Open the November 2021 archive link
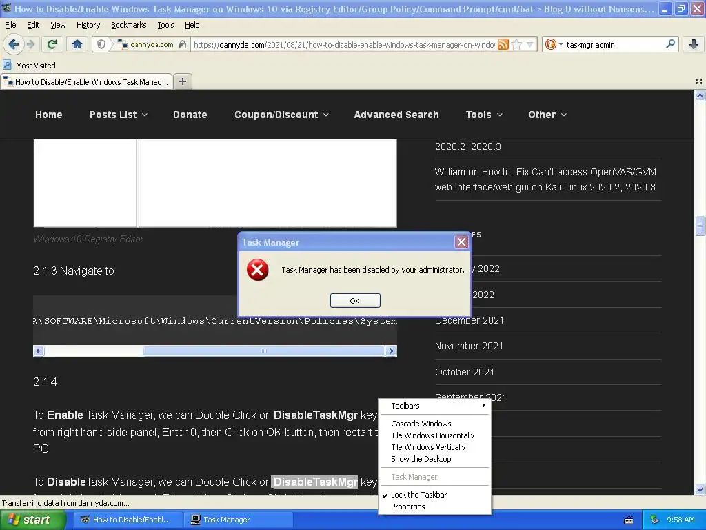 pos(469,346)
